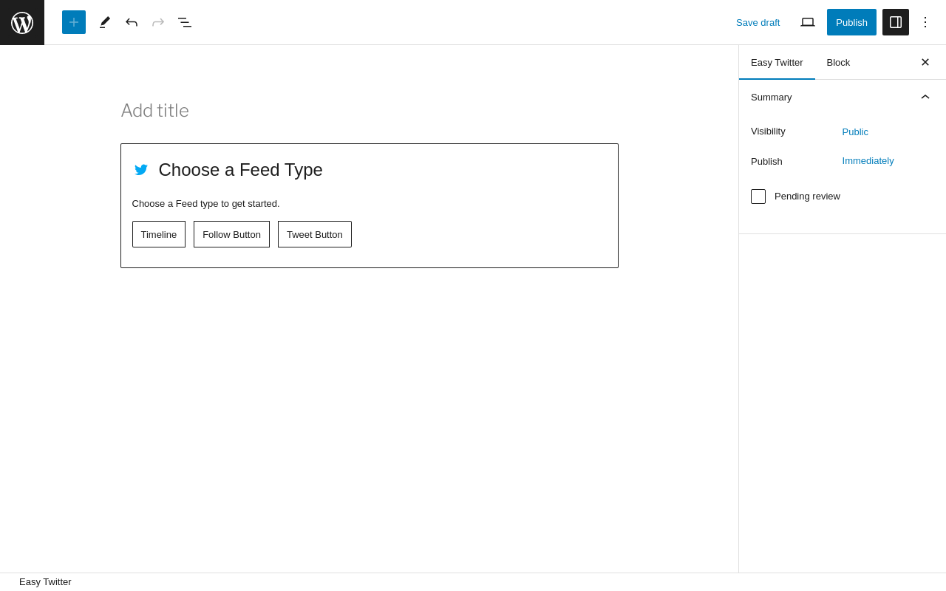
Task: Switch to the Block tab
Action: tap(838, 62)
